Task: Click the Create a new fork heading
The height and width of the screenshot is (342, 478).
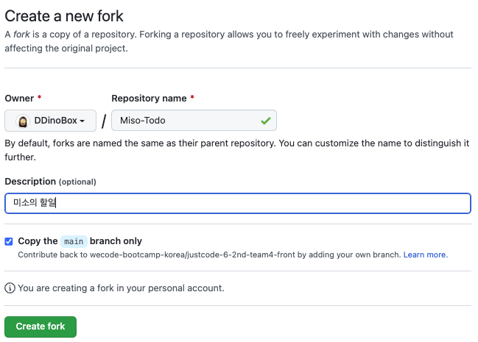Action: coord(64,16)
